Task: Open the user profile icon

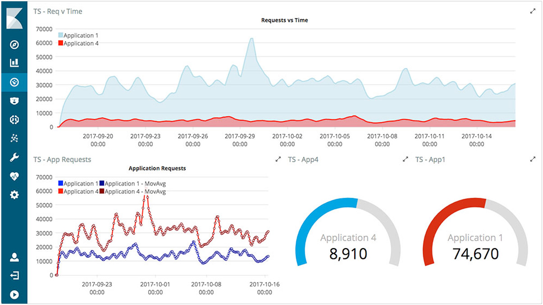Action: (14, 257)
